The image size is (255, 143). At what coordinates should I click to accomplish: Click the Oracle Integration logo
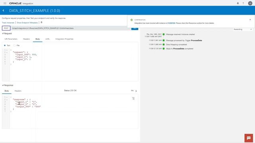click(21, 4)
